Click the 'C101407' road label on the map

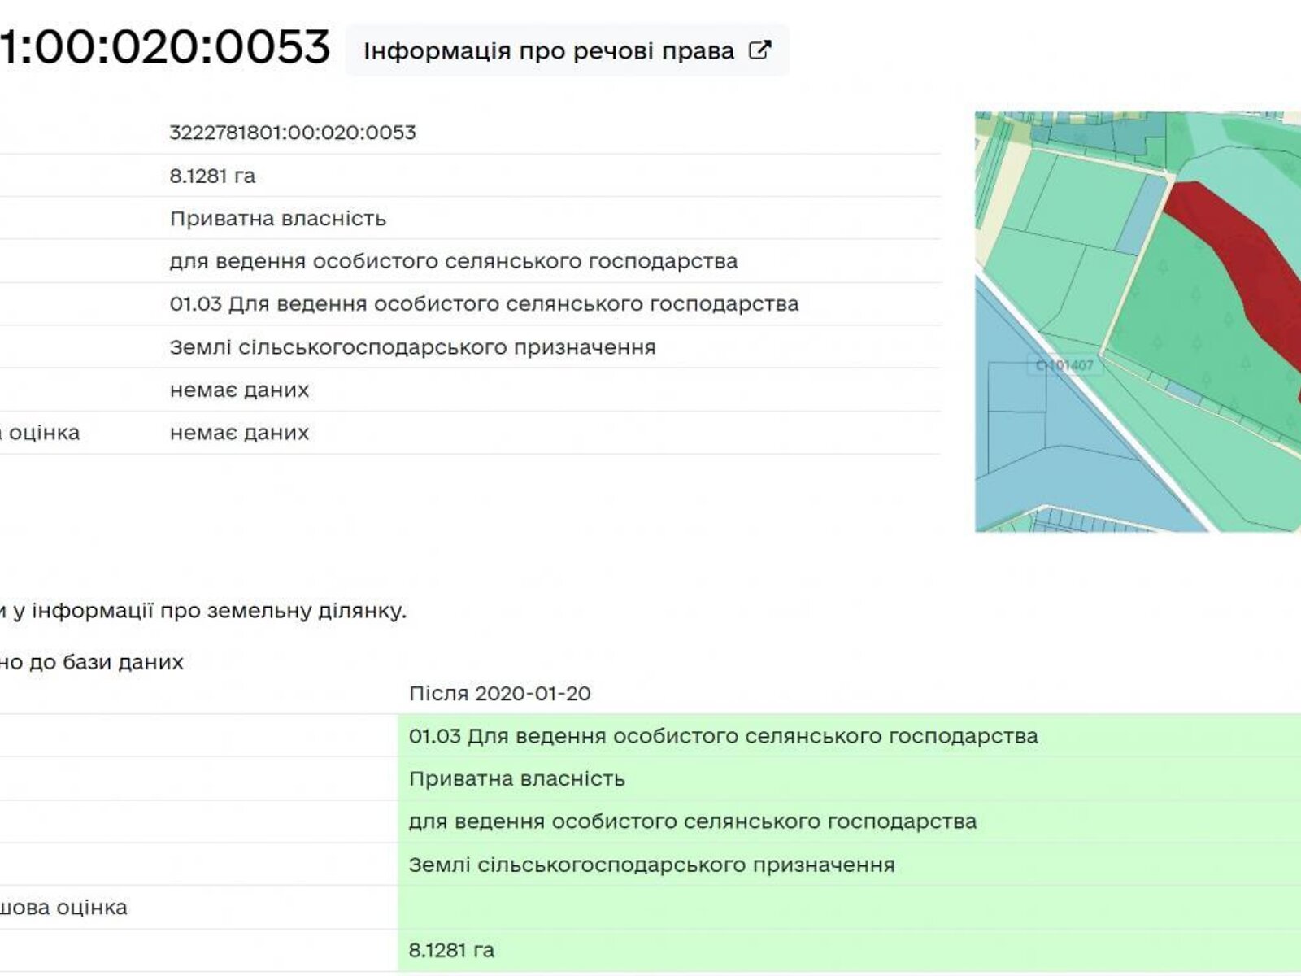click(1064, 365)
